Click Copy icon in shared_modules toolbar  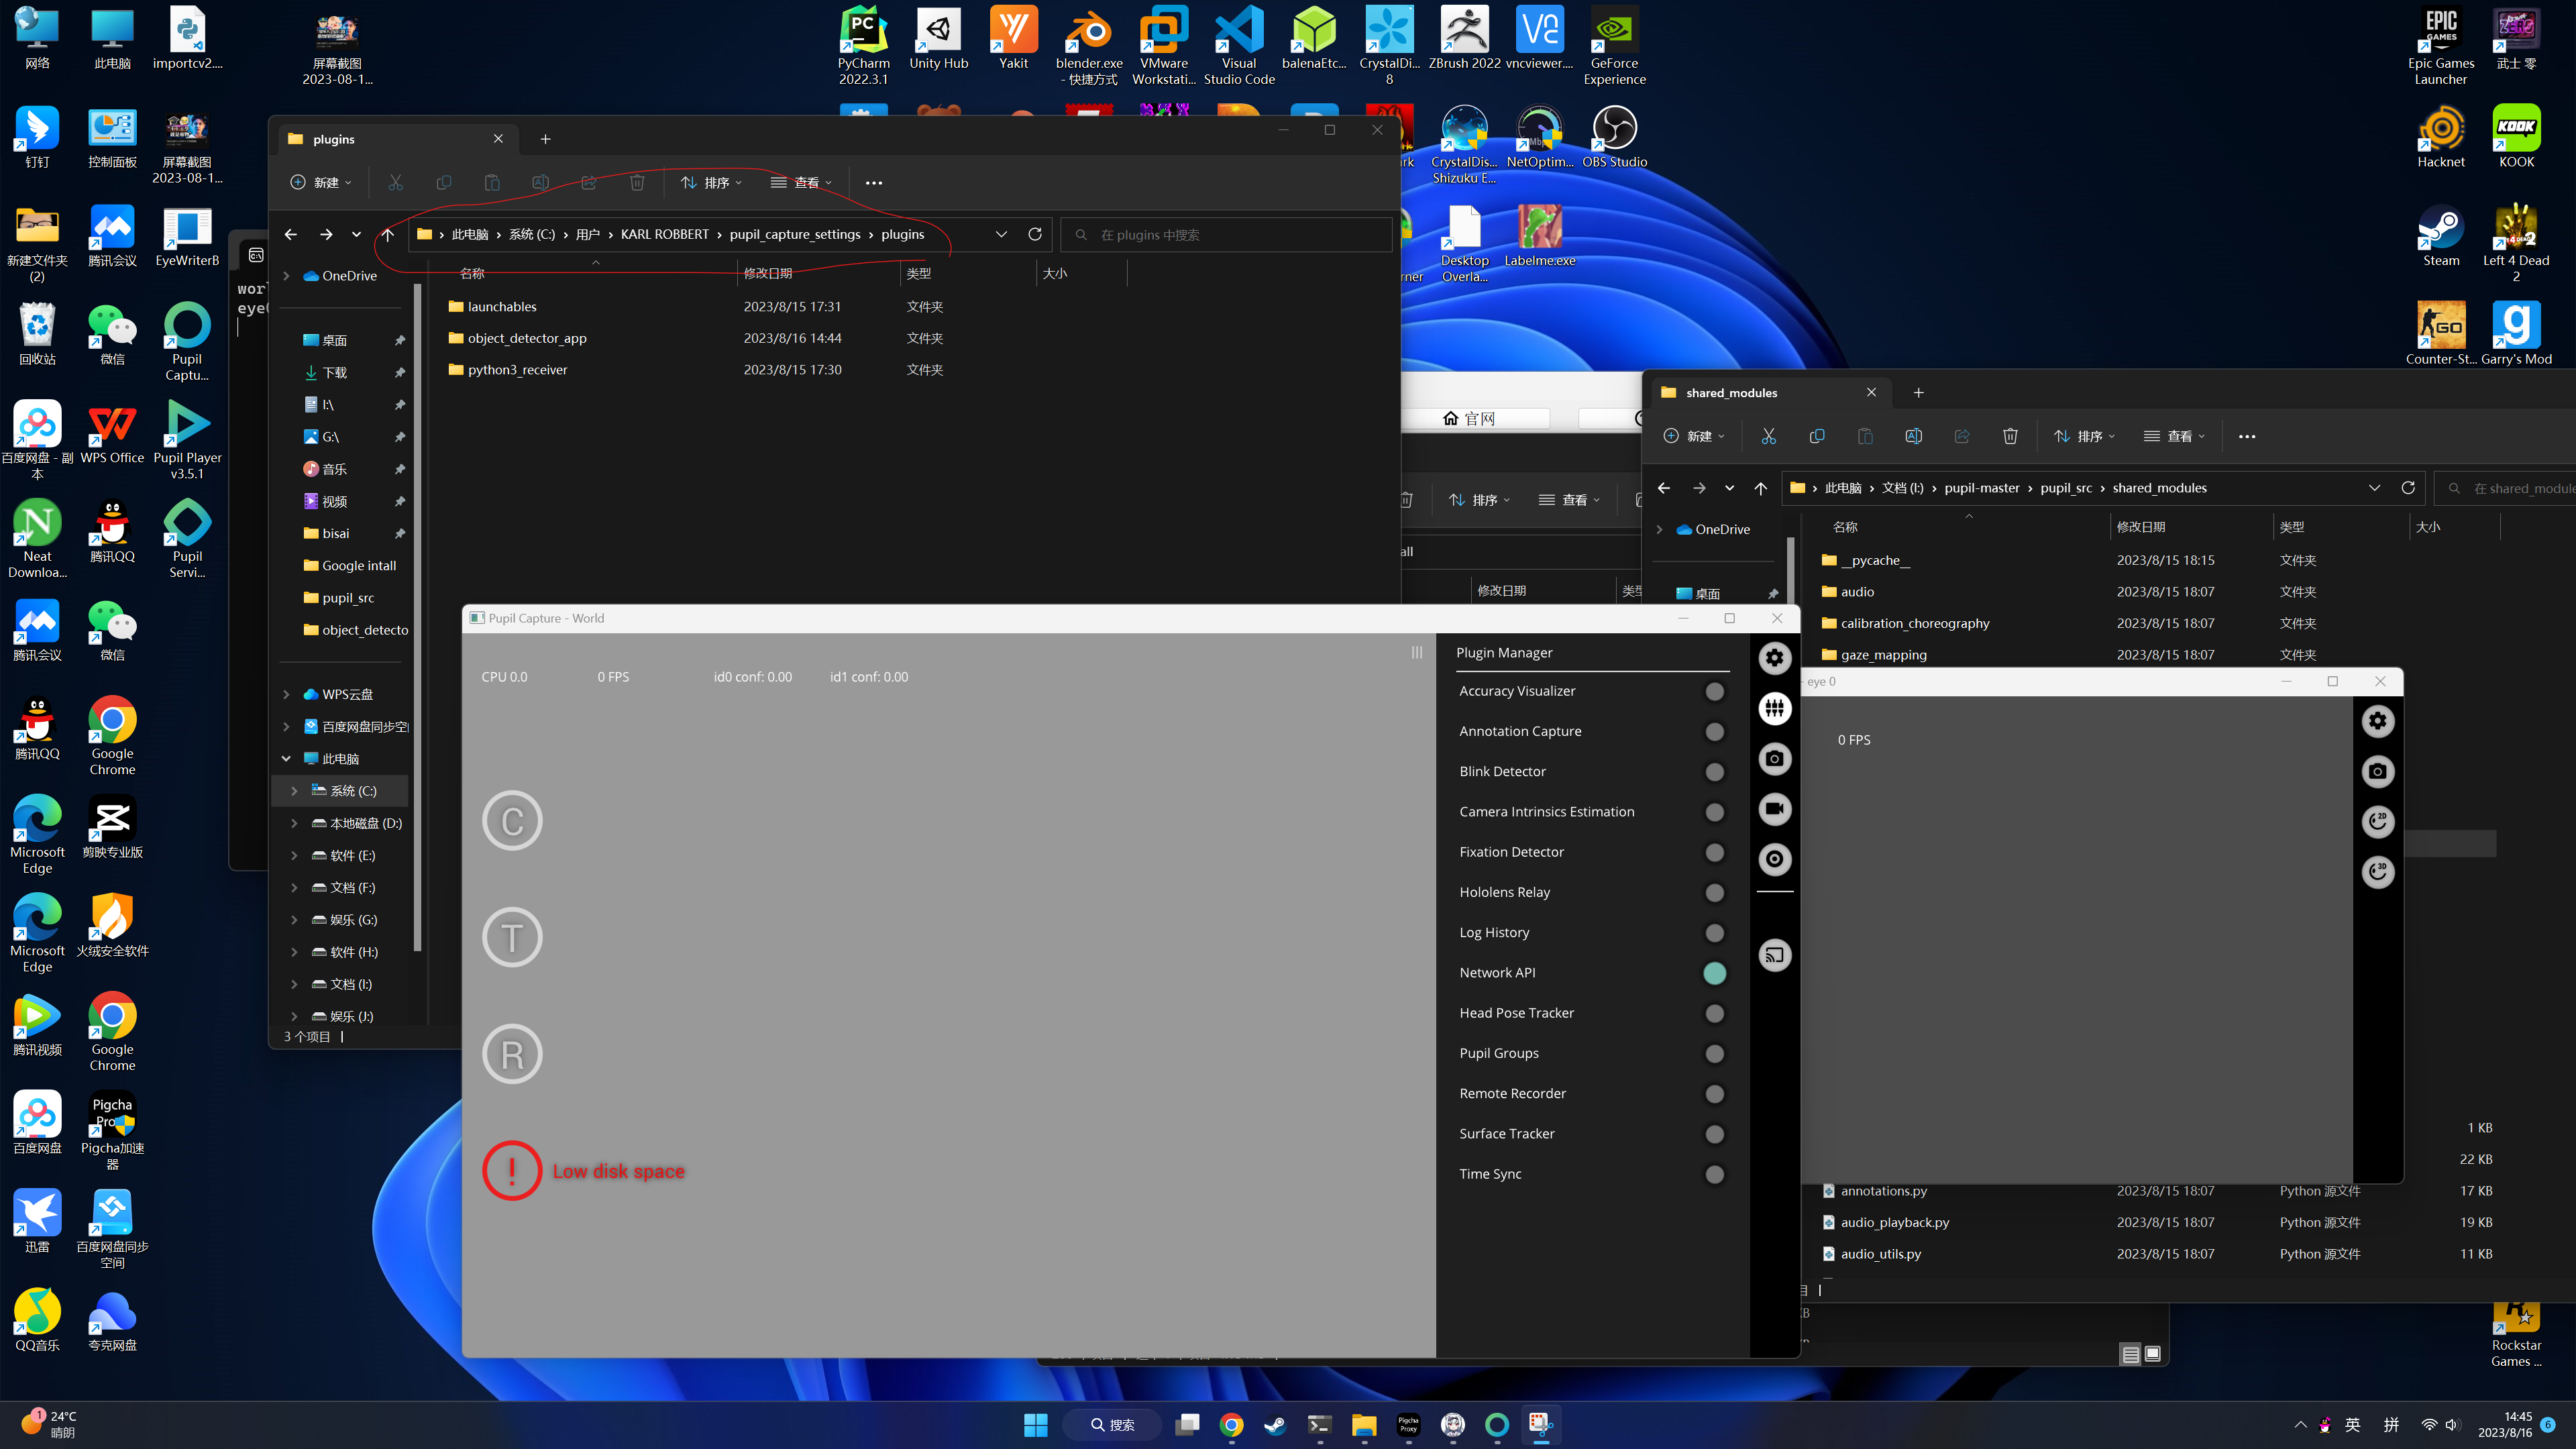(1817, 436)
